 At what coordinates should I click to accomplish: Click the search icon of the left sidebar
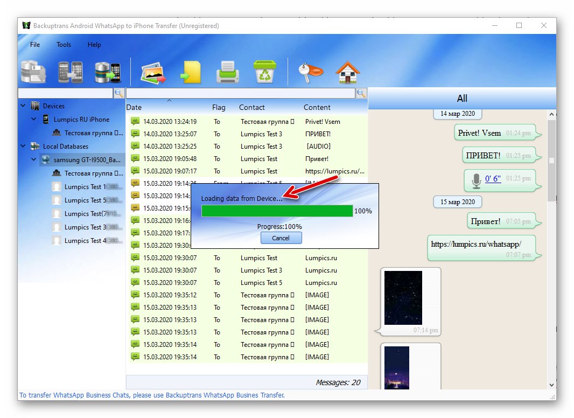click(x=119, y=93)
